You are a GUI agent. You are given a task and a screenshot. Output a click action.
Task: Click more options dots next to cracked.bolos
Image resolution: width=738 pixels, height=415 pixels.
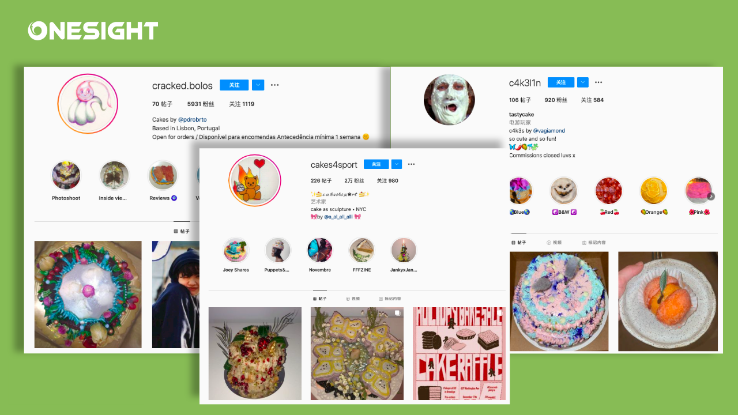274,85
